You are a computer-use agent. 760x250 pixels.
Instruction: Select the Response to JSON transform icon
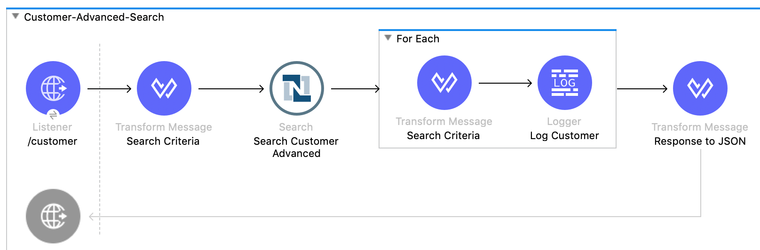[700, 88]
